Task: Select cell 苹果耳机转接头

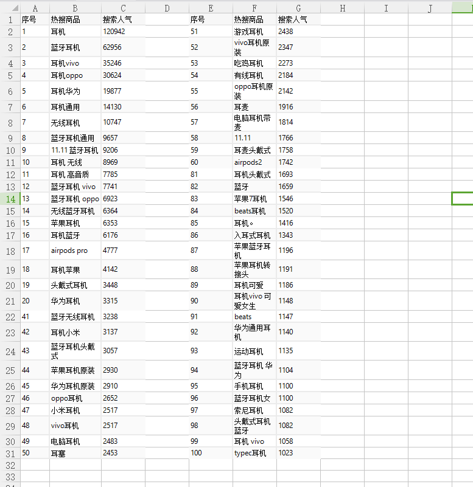Action: (x=254, y=269)
